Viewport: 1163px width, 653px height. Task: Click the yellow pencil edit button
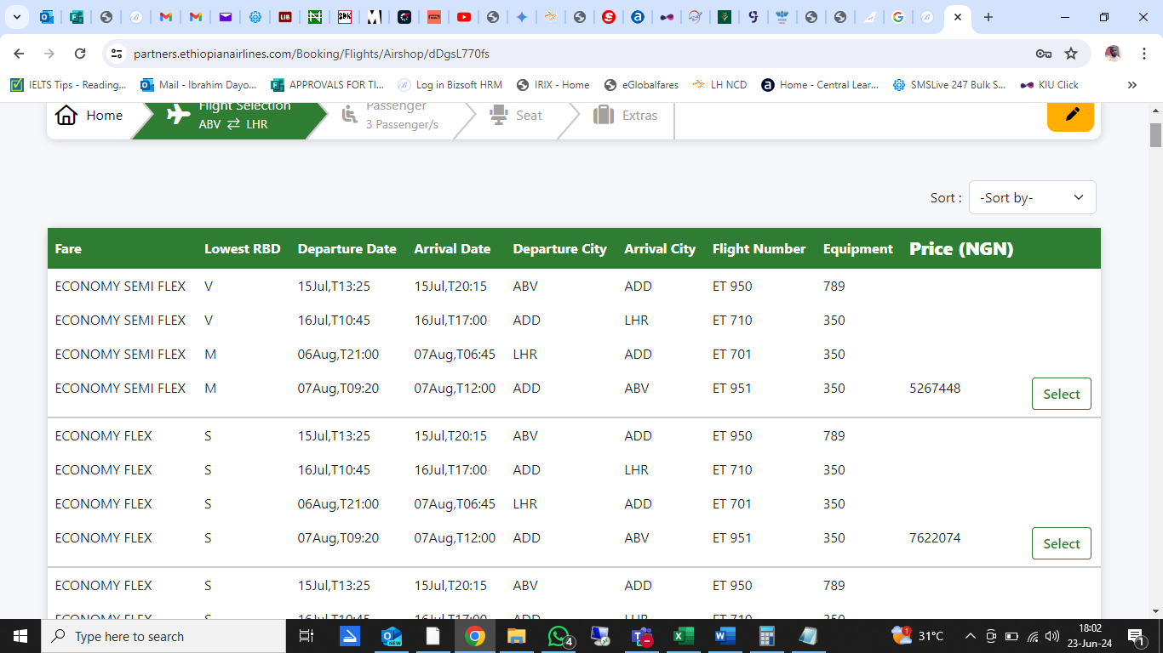tap(1070, 114)
